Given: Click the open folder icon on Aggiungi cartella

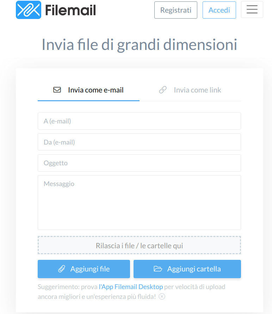Looking at the screenshot, I should pyautogui.click(x=158, y=269).
